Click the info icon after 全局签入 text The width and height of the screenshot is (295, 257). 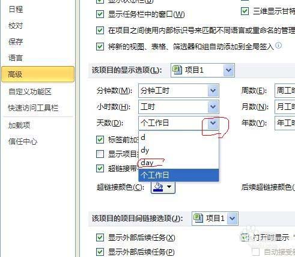click(278, 46)
